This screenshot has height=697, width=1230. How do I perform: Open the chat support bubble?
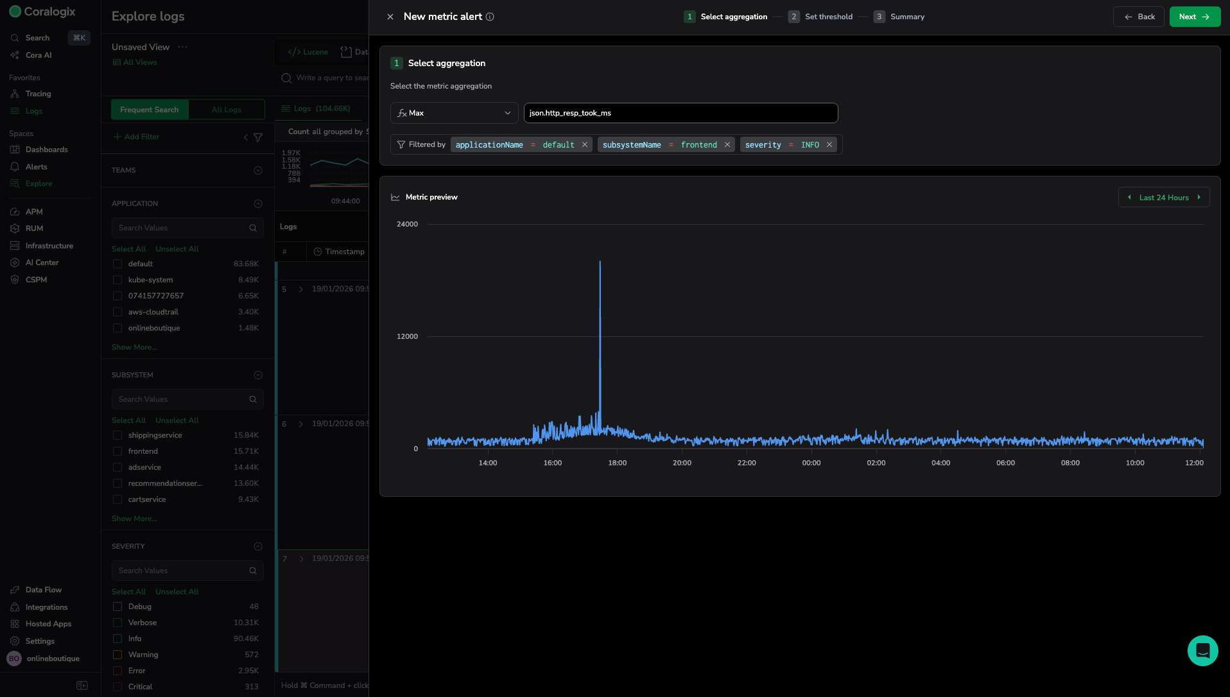point(1202,651)
